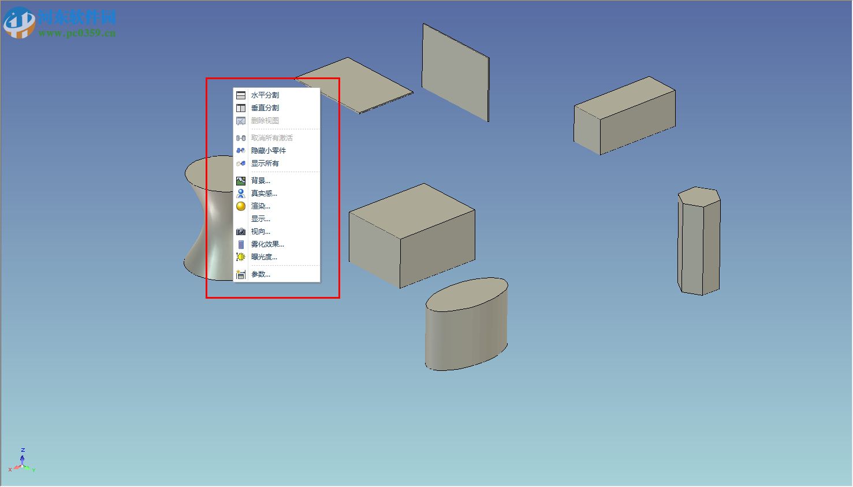Click the show all (显示所有) icon
The width and height of the screenshot is (853, 487).
(241, 163)
